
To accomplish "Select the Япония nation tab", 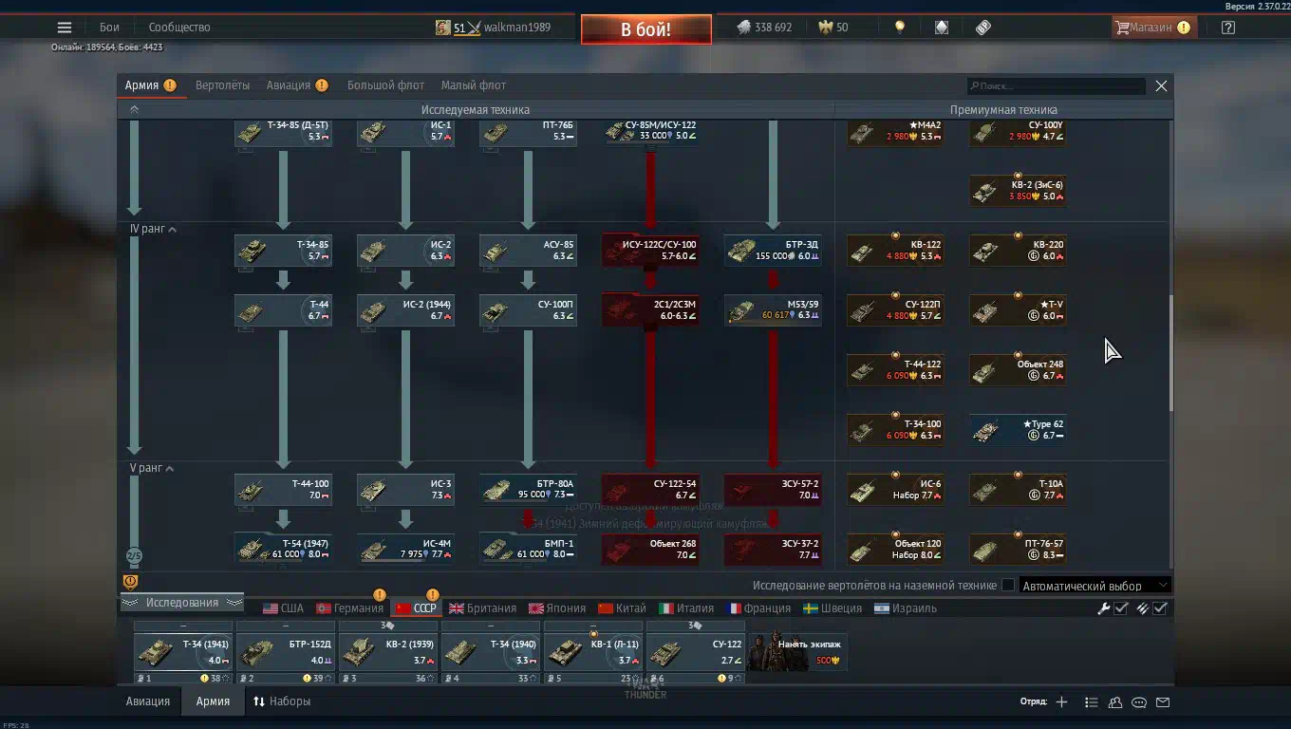I will pyautogui.click(x=557, y=608).
